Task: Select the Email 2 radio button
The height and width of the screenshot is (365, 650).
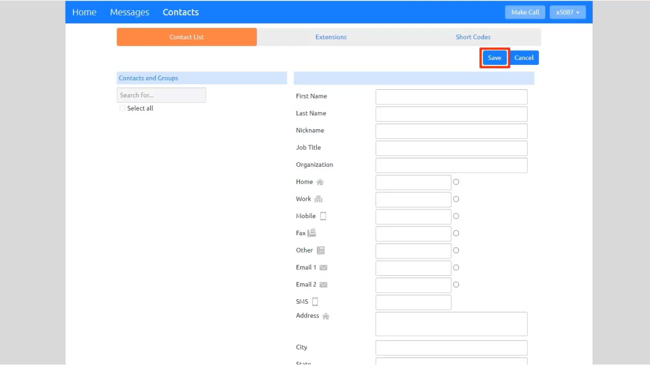Action: pos(456,285)
